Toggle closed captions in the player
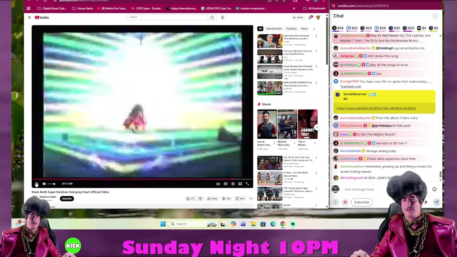457x257 pixels. (226, 184)
